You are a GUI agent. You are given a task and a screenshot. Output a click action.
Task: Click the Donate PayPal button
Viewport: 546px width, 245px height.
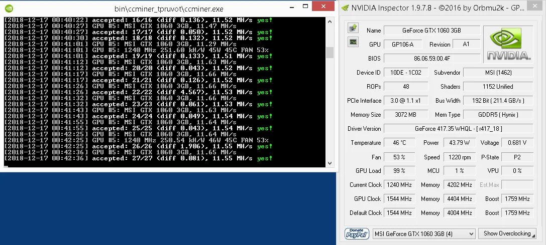tap(357, 233)
